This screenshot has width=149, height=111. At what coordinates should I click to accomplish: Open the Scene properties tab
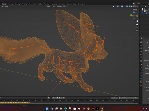[x=141, y=54]
